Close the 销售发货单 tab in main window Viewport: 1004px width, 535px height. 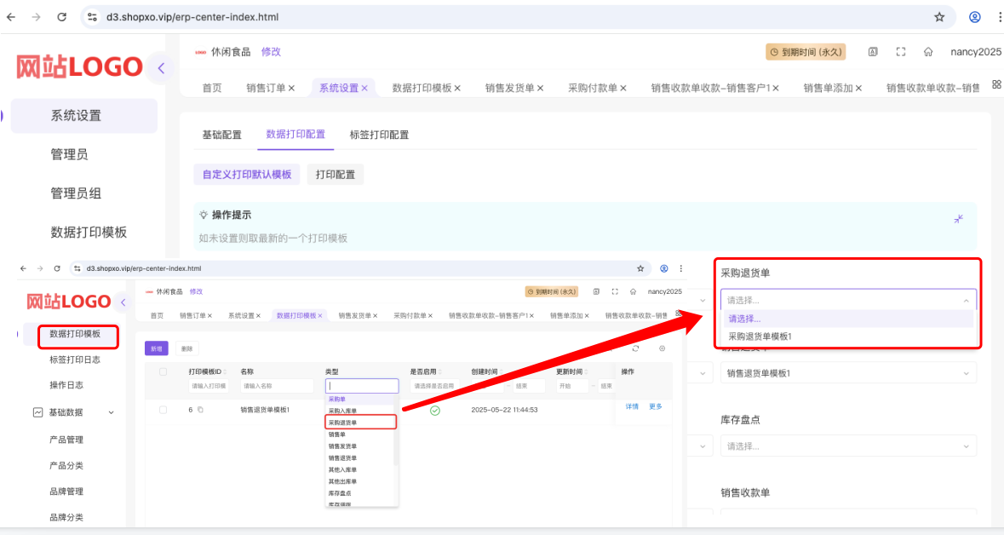click(540, 89)
